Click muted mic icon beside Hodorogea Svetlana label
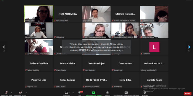Screen dimensions: 193x96 click(84, 87)
